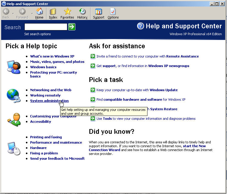Viewport: 227px width, 194px height.
Task: Open Printing and faxing topic
Action: click(x=46, y=137)
